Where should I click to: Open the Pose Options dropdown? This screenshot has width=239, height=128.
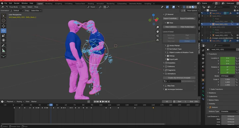193,11
